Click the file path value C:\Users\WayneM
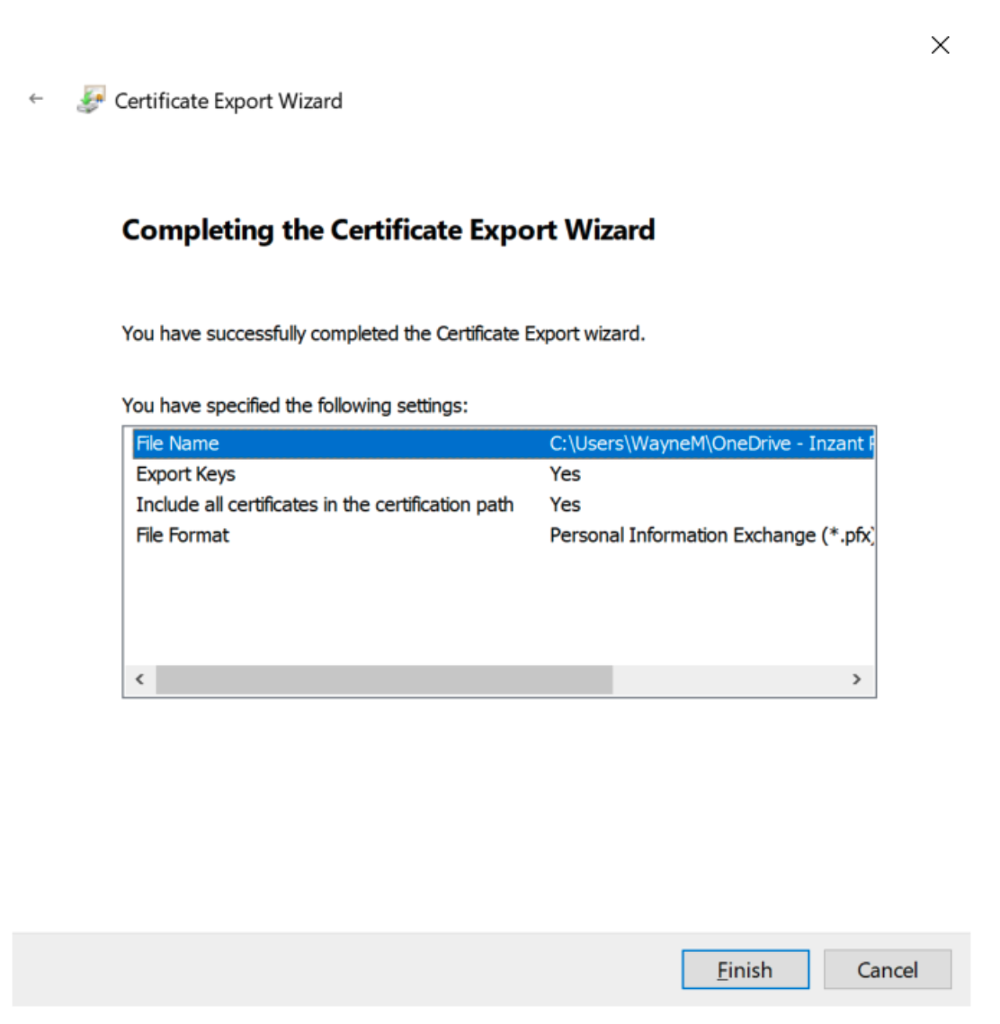1000x1024 pixels. (x=711, y=444)
